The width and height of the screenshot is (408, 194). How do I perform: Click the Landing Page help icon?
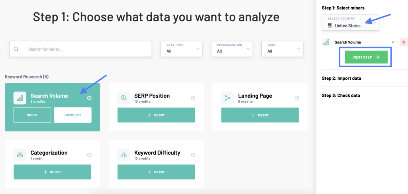point(297,98)
